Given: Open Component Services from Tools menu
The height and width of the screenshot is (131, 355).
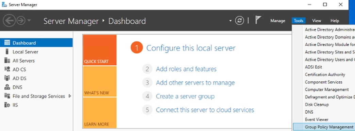Looking at the screenshot, I should 324,82.
